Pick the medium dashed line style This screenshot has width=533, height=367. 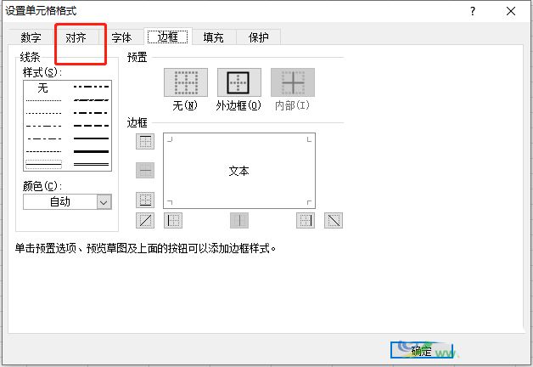(x=91, y=126)
